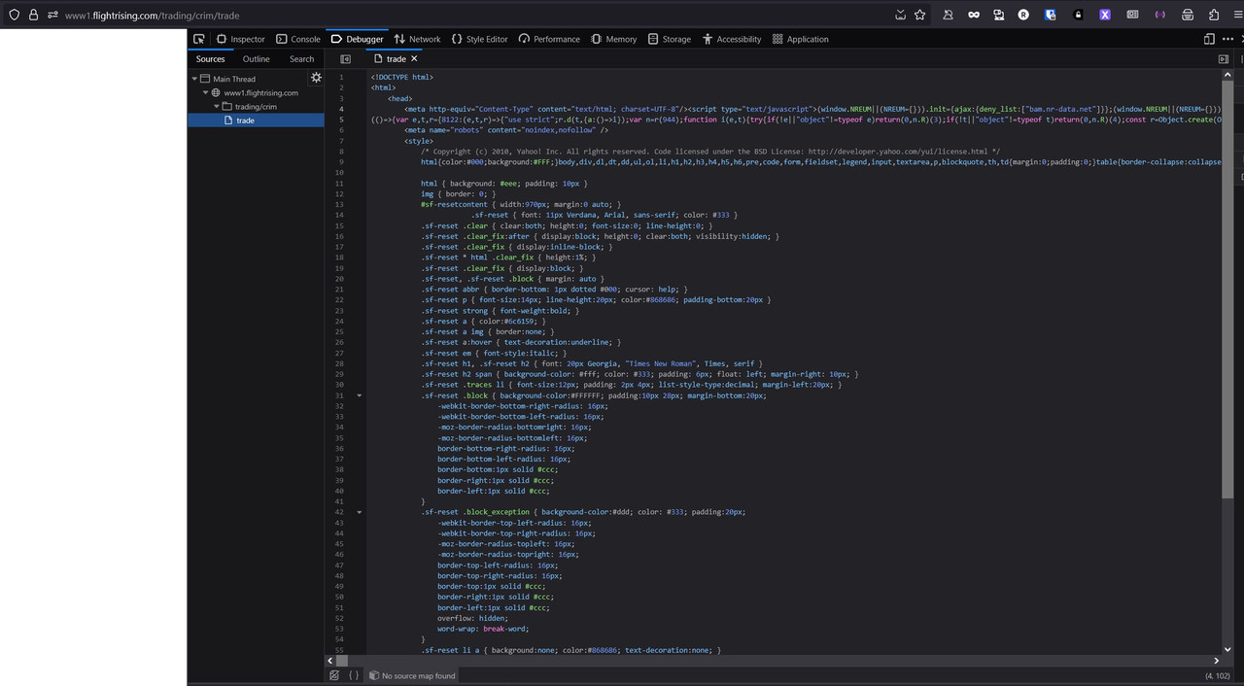The image size is (1244, 686).
Task: Click the black unlocked padlock extension icon
Action: 1078,16
